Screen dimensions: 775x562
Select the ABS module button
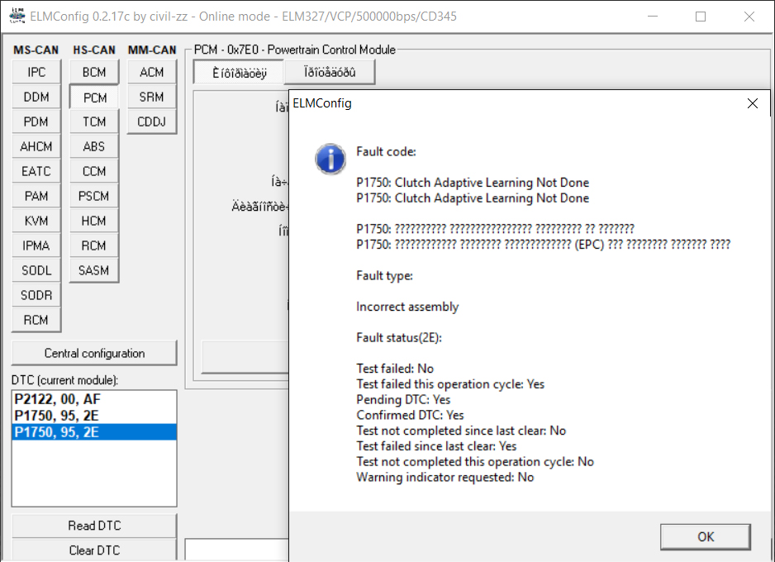coord(94,146)
